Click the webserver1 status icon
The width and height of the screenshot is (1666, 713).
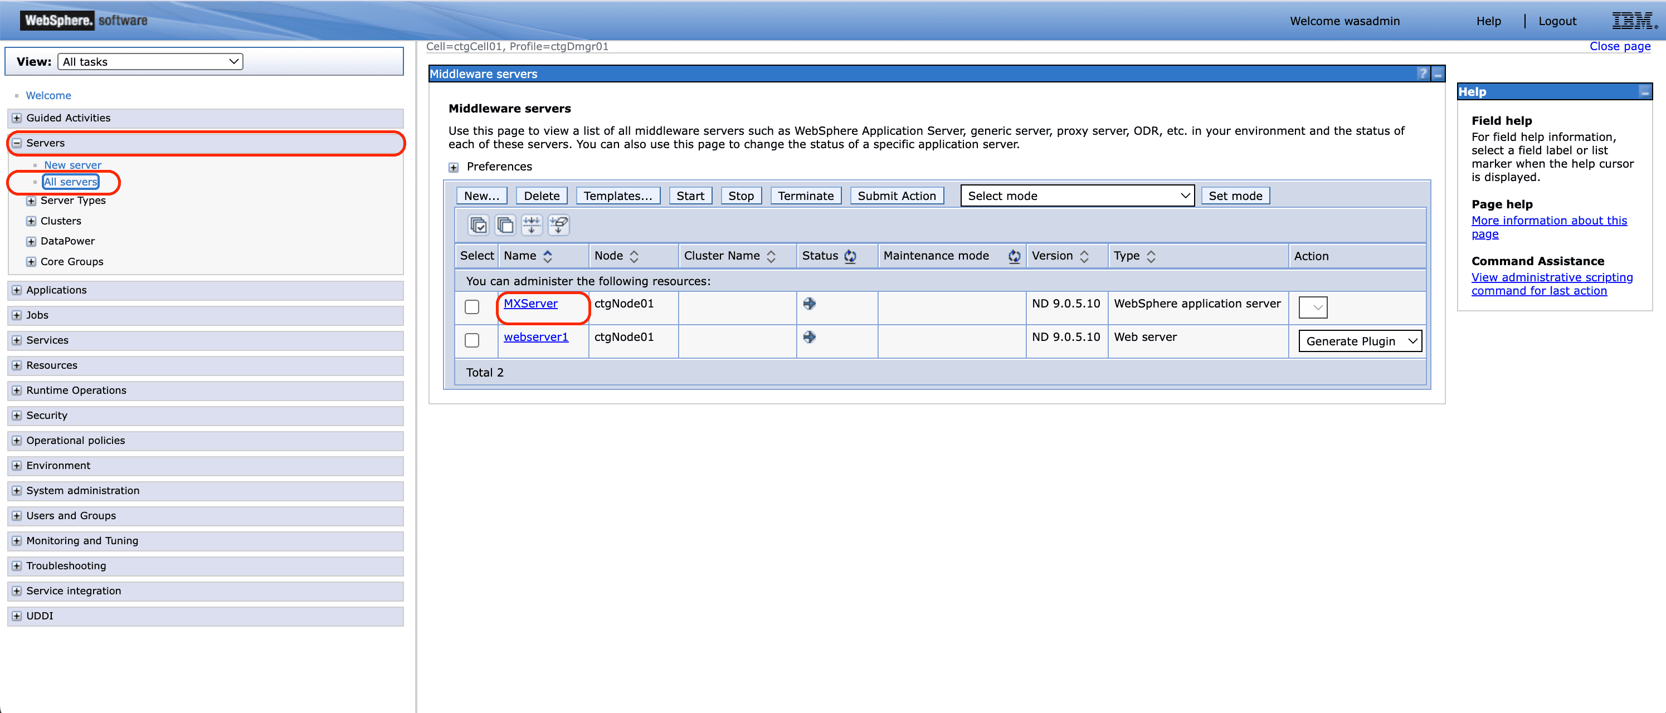tap(809, 337)
